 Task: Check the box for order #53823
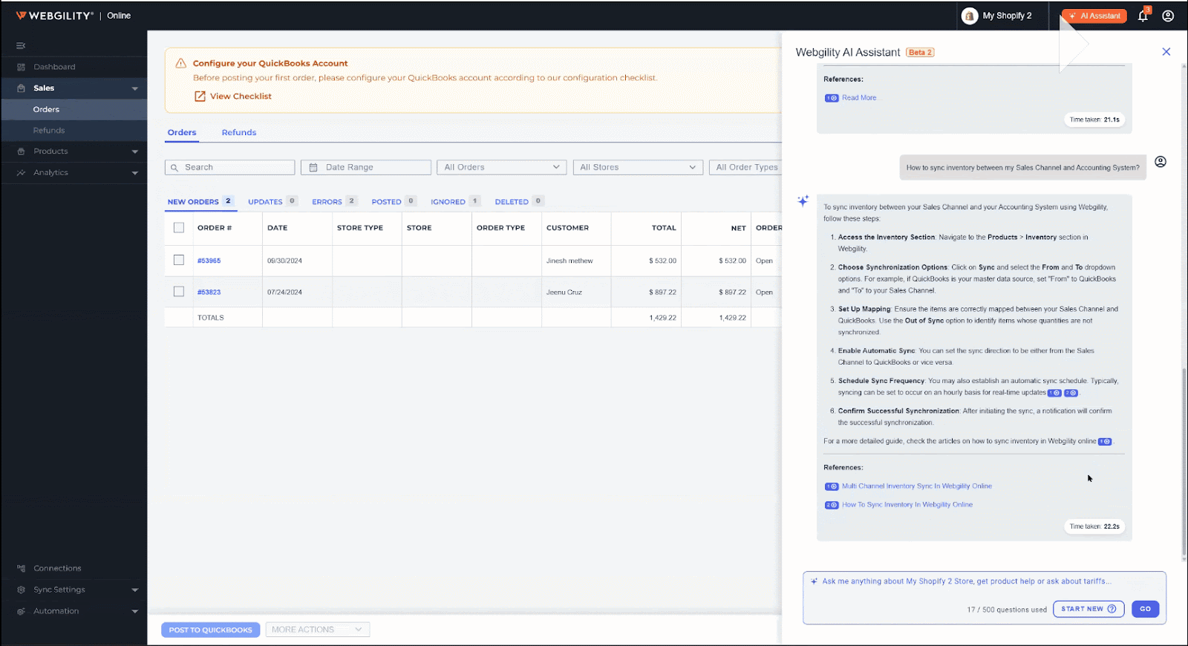(x=179, y=292)
